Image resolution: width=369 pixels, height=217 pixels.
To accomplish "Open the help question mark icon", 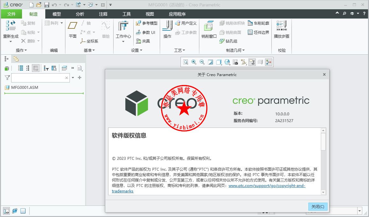I will (364, 13).
